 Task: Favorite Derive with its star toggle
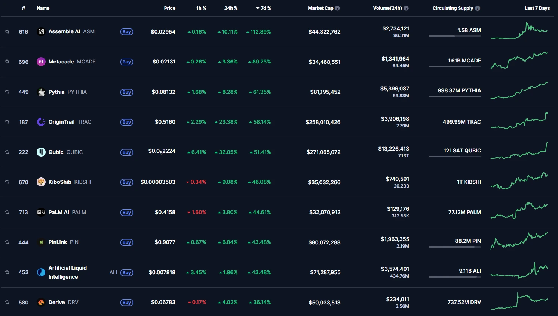click(7, 303)
